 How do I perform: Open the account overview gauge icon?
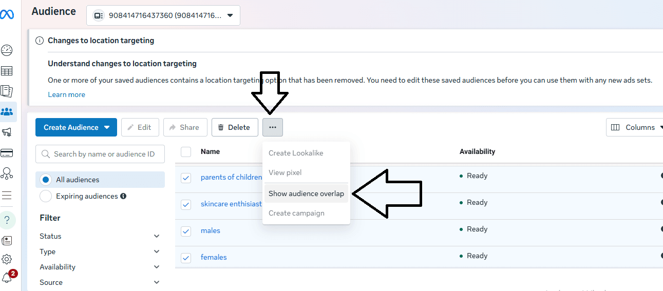pyautogui.click(x=7, y=50)
